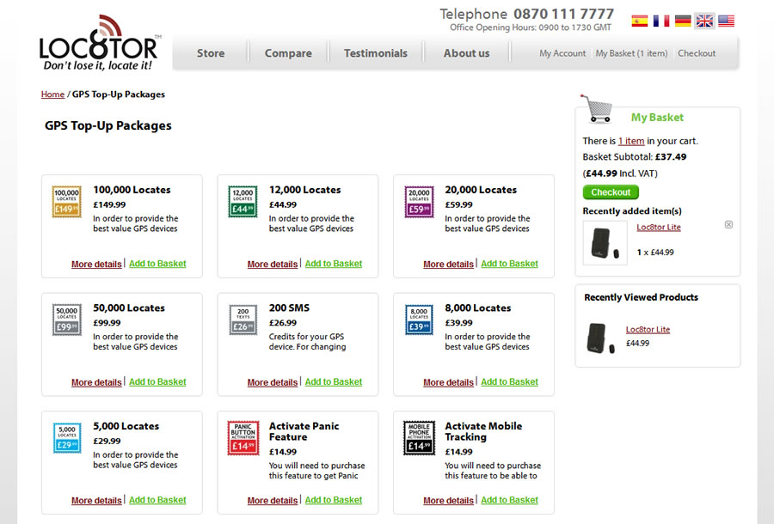Open the Store menu
Image resolution: width=774 pixels, height=524 pixels.
211,53
